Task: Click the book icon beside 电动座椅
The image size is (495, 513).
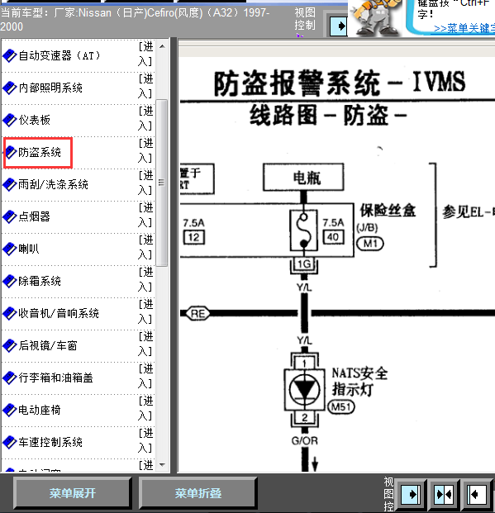Action: point(9,410)
